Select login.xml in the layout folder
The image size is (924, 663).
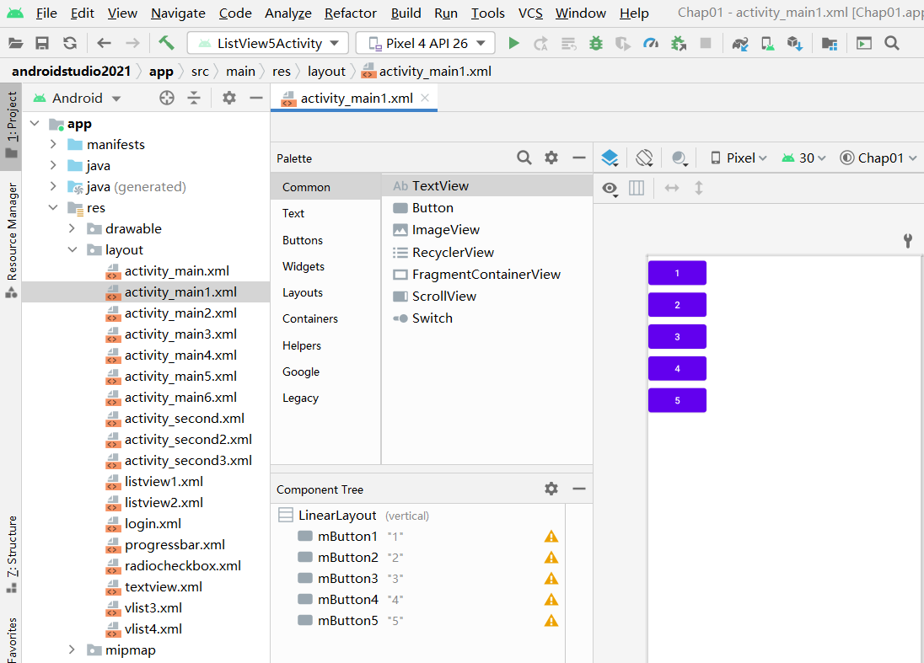tap(153, 523)
